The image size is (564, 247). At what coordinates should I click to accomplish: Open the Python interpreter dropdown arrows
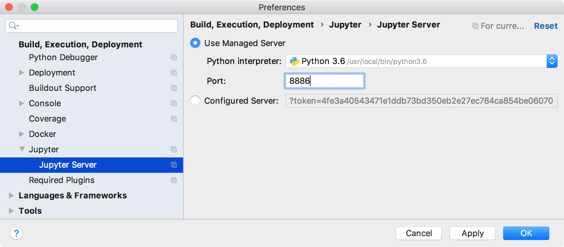coord(552,61)
